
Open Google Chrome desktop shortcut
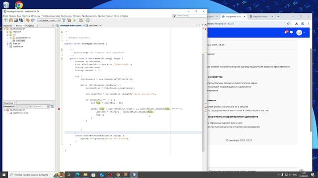19,5
